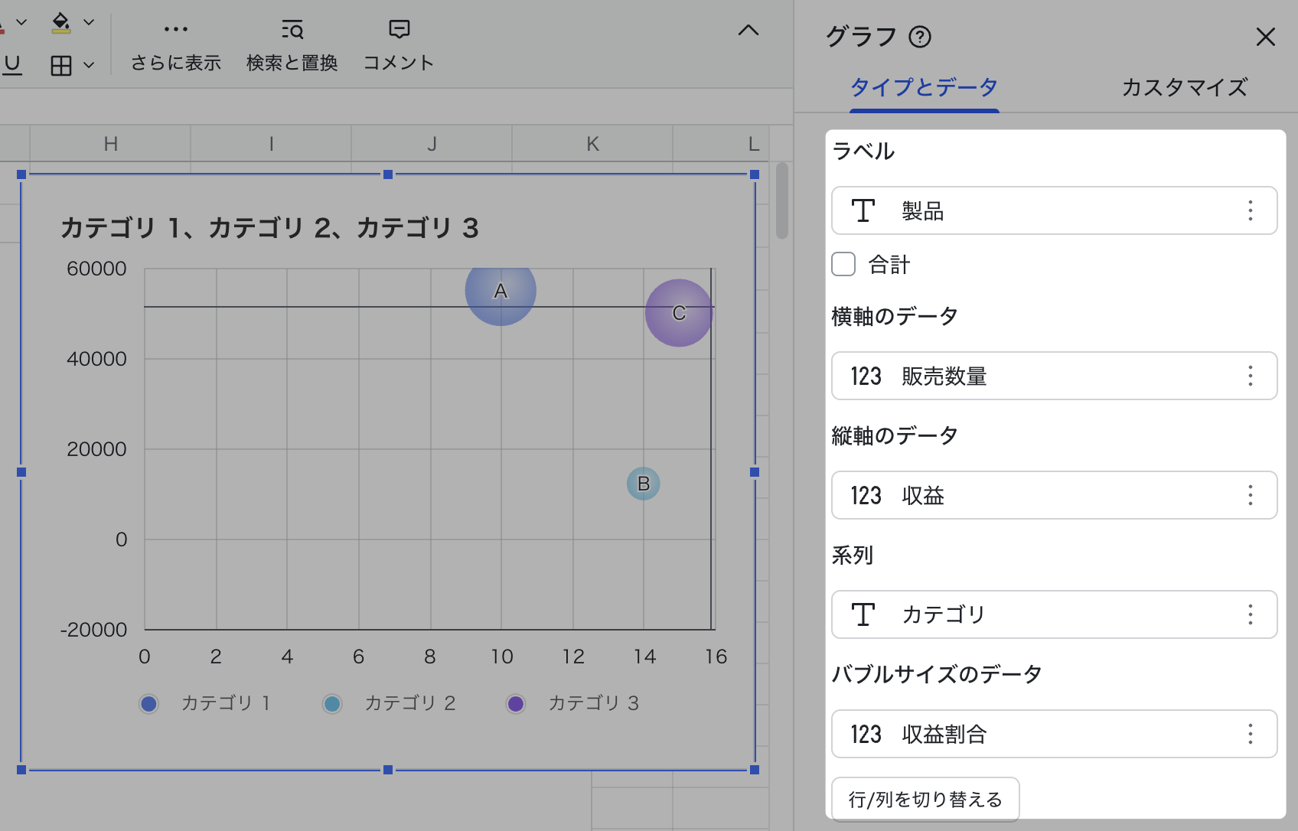Image resolution: width=1298 pixels, height=831 pixels.
Task: Click bubble A in the chart
Action: click(501, 292)
